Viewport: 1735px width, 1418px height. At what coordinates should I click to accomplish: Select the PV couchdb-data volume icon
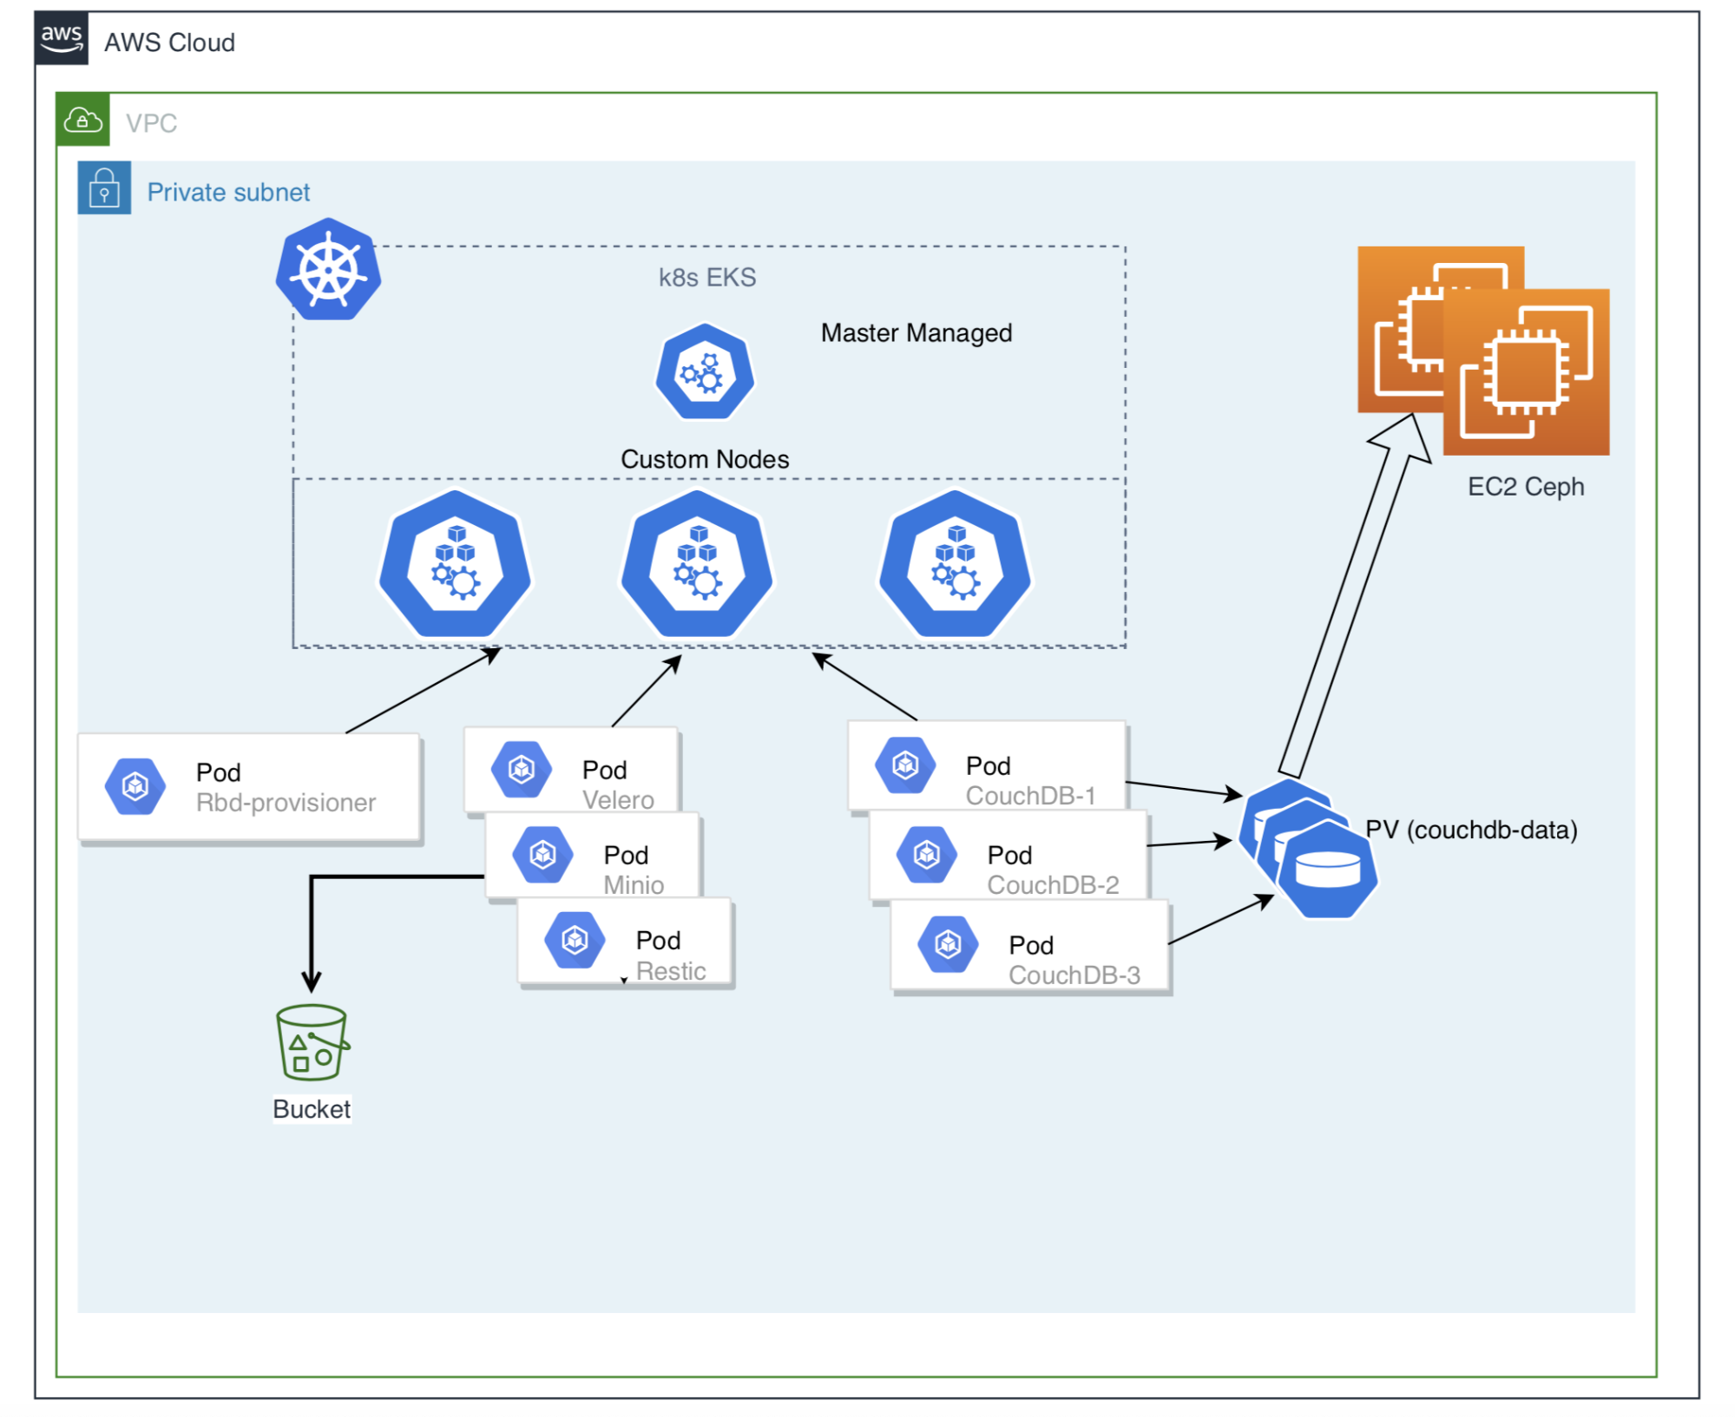point(1309,849)
